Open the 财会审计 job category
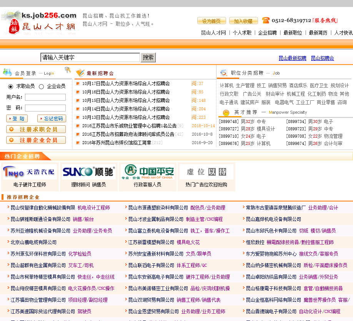The image size is (353, 321). coord(275,94)
